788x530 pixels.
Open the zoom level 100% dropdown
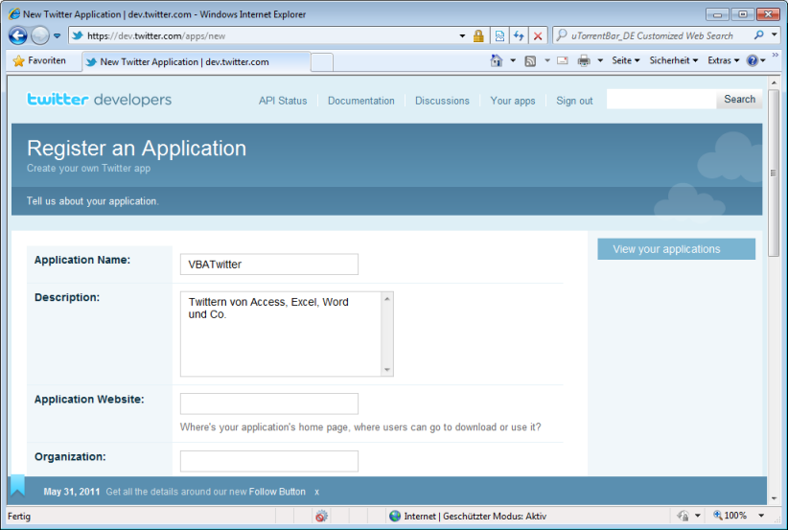coord(735,516)
